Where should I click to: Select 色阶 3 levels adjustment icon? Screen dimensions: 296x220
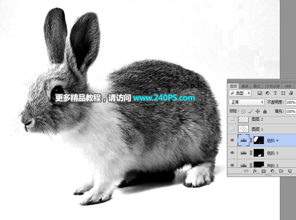[244, 153]
